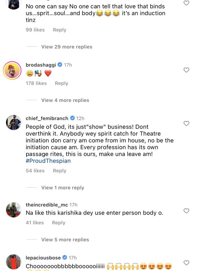Screen dimensions: 201x271
Task: Open lepaciousbose's profile avatar
Action: tap(13, 262)
